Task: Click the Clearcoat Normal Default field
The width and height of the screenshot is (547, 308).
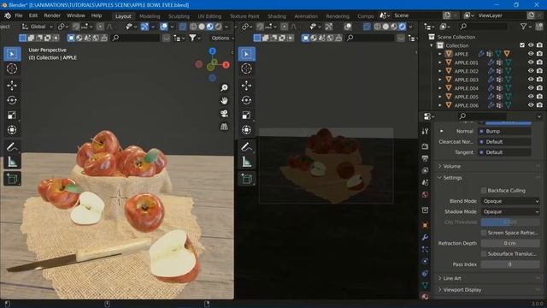Action: point(505,142)
